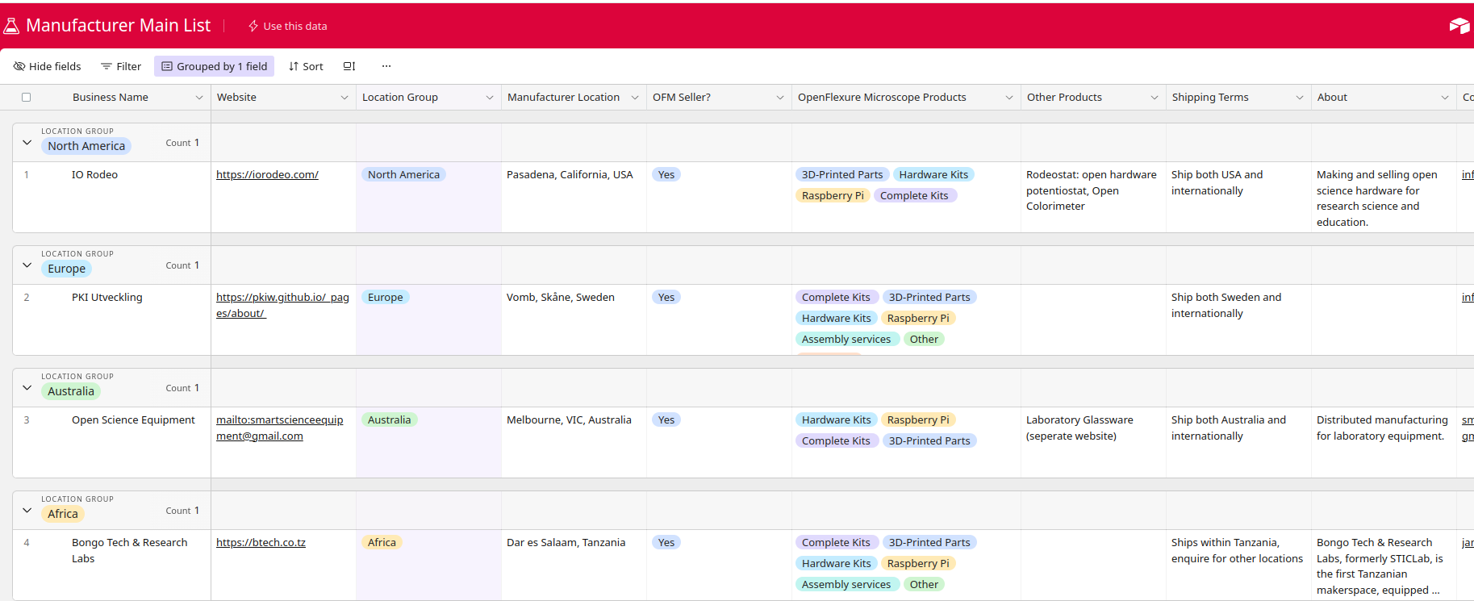The width and height of the screenshot is (1474, 601).
Task: Click PKI Utveckling's Assembly services tag
Action: (x=846, y=340)
